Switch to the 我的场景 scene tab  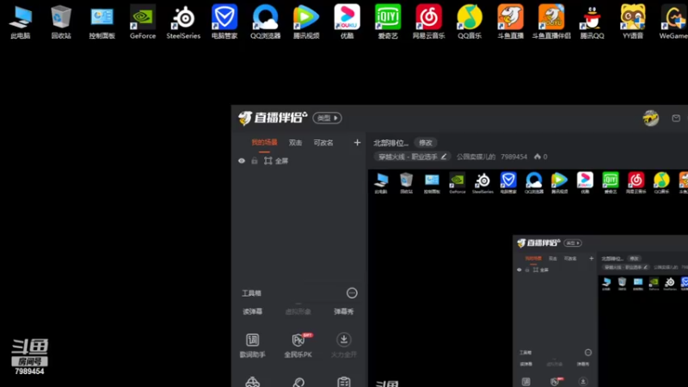(264, 143)
